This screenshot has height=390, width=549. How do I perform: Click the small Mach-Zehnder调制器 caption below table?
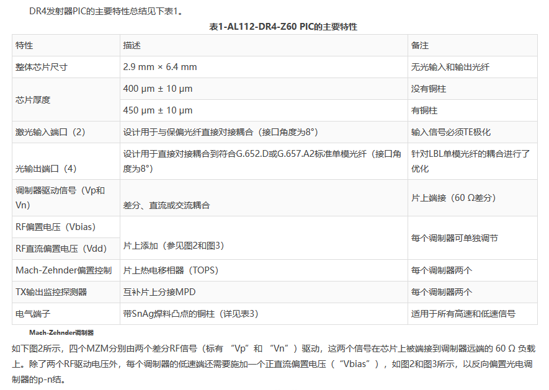click(x=61, y=332)
